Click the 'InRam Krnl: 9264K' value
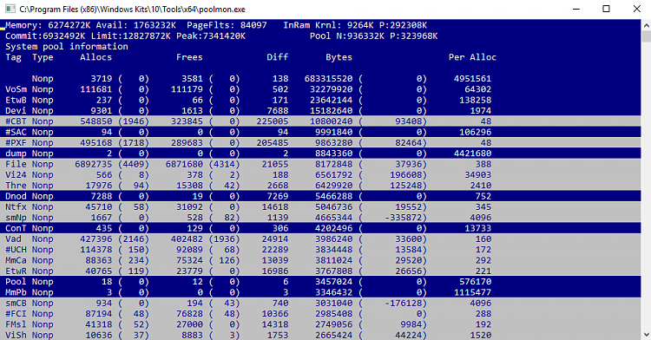Viewport: 651px width, 340px height. coord(328,25)
